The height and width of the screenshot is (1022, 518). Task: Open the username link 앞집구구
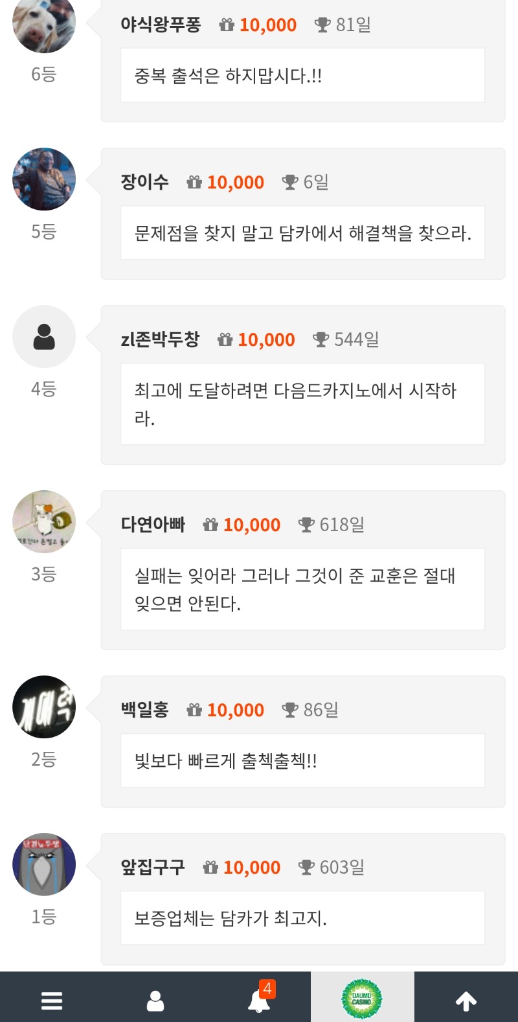point(153,867)
